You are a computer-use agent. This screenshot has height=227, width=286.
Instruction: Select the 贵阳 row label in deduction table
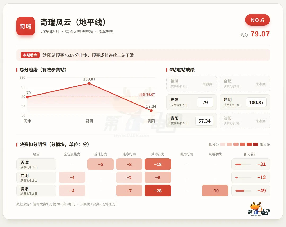click(x=36, y=191)
